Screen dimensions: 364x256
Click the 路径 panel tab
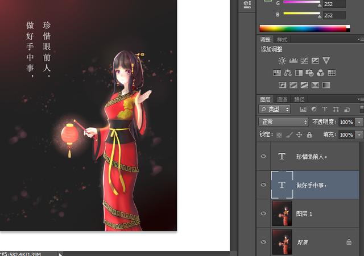299,99
